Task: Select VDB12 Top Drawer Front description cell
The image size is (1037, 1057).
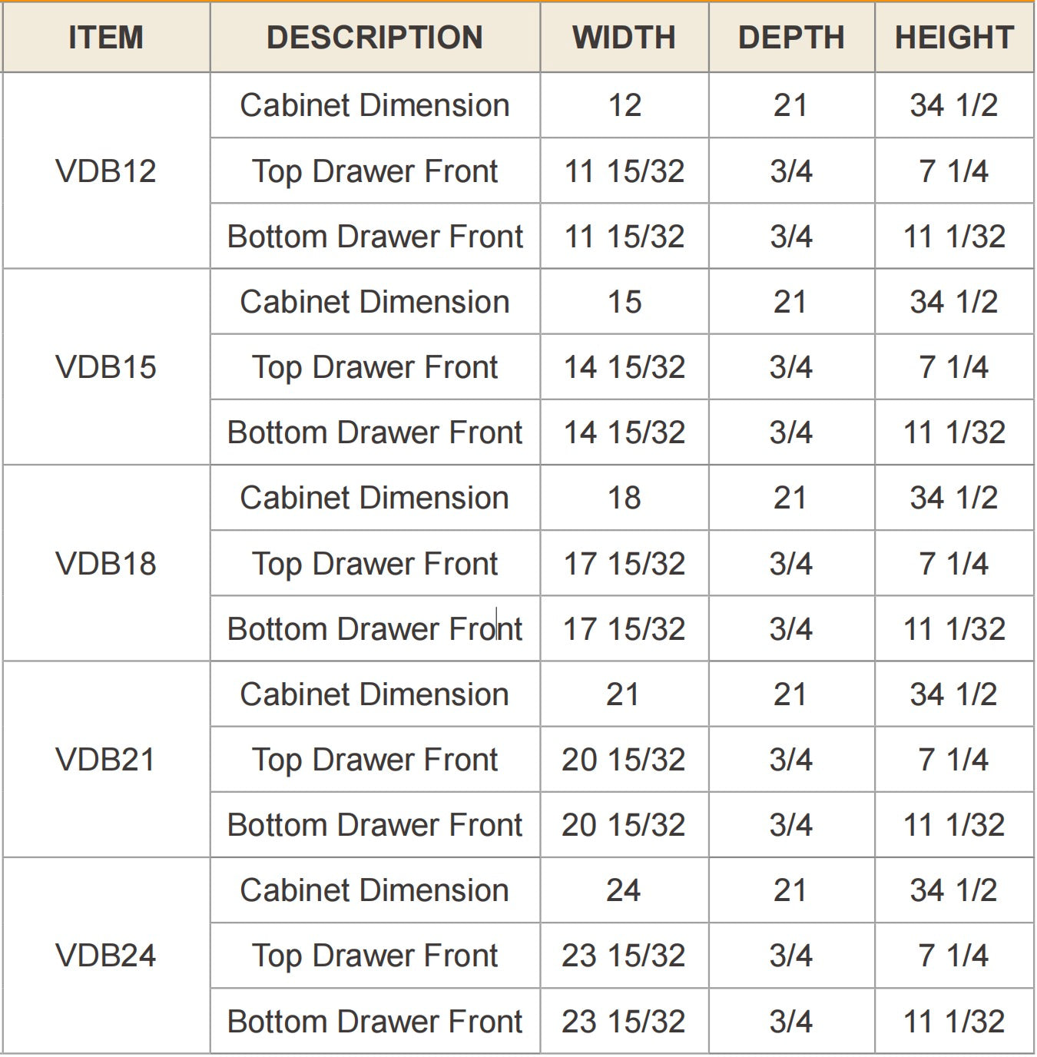Action: coord(375,171)
